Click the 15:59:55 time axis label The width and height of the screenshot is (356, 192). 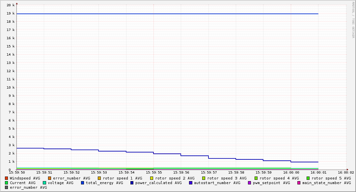153,172
